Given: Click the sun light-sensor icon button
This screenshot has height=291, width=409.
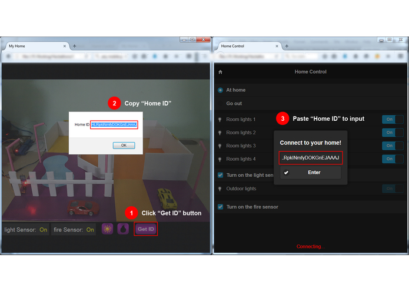Looking at the screenshot, I should pos(107,229).
